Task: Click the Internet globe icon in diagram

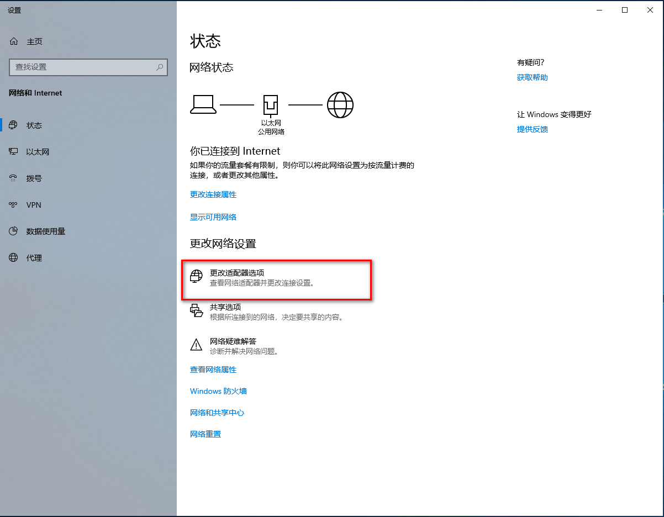Action: [340, 104]
